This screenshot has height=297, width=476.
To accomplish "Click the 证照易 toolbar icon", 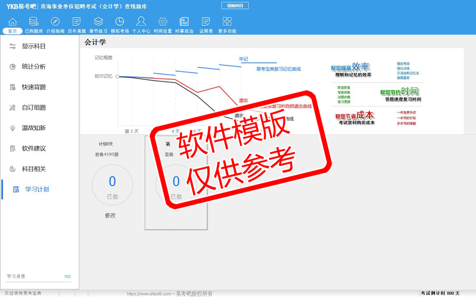I will pos(206,22).
